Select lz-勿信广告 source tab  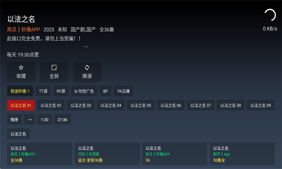(84, 91)
